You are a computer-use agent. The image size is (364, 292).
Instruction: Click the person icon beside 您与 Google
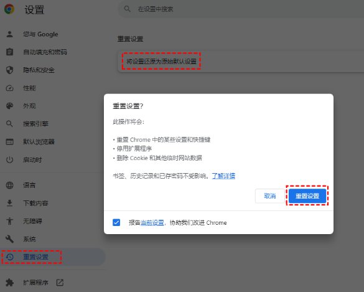(9, 34)
